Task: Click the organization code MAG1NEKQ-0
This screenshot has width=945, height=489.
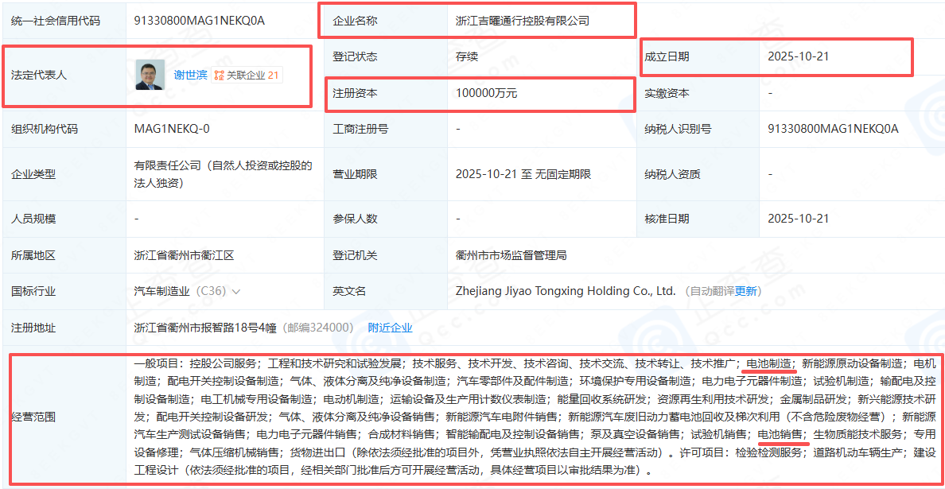Action: tap(172, 129)
